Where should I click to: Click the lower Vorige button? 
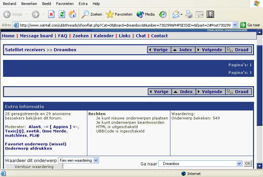click(160, 91)
